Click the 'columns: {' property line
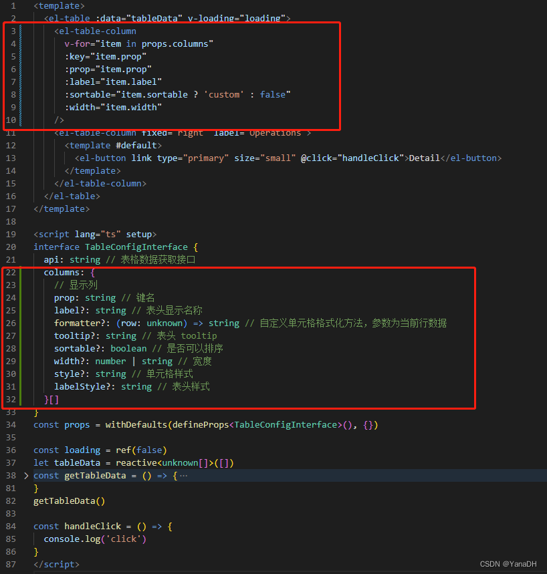The width and height of the screenshot is (547, 574). pyautogui.click(x=70, y=273)
